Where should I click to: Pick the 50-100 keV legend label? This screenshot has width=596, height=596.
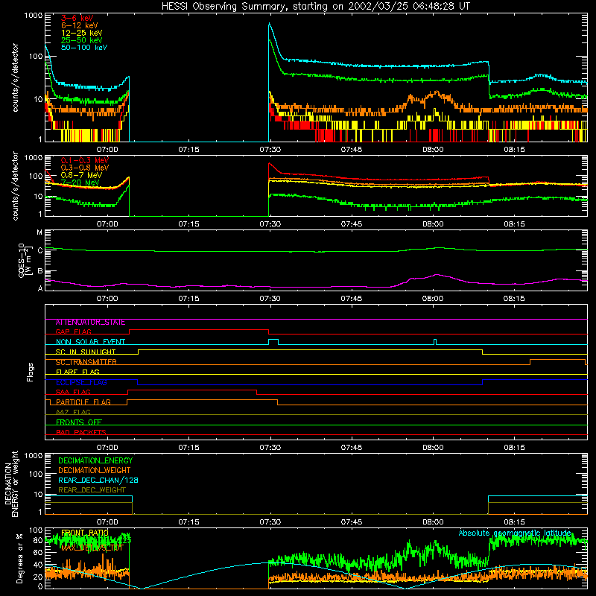coord(84,48)
